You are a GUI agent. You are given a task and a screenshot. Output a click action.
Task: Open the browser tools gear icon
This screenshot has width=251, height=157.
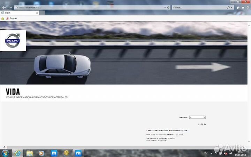pos(248,8)
